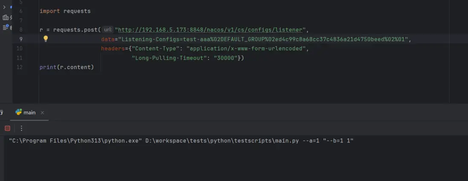Switch to the main run tab
The width and height of the screenshot is (468, 181).
(x=29, y=113)
